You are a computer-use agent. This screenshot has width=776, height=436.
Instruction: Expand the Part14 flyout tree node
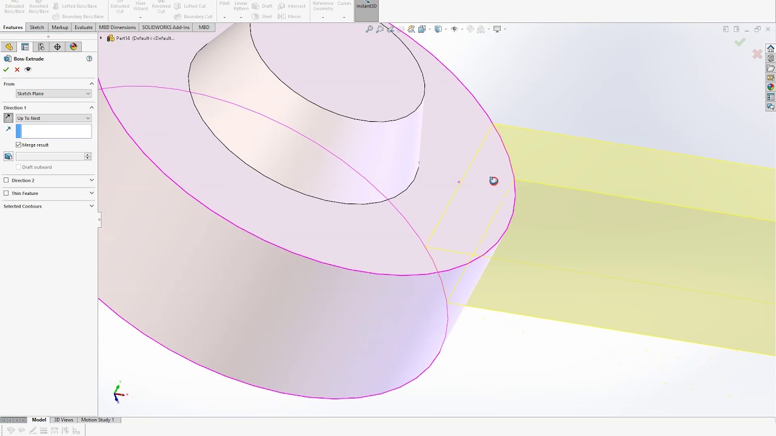[101, 38]
